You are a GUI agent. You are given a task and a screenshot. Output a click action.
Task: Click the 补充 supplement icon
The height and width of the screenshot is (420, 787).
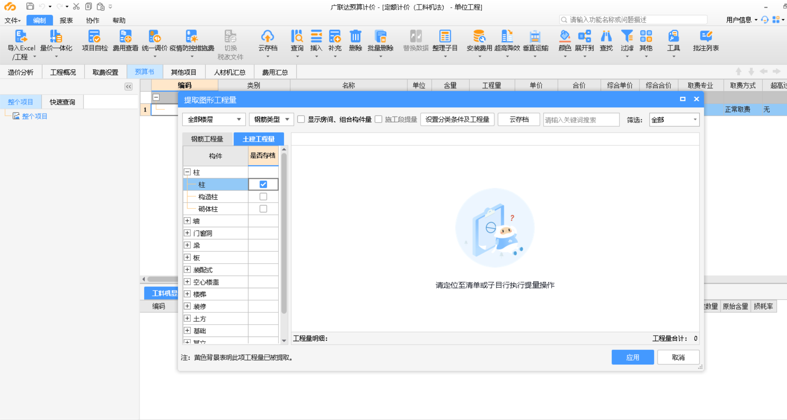335,36
